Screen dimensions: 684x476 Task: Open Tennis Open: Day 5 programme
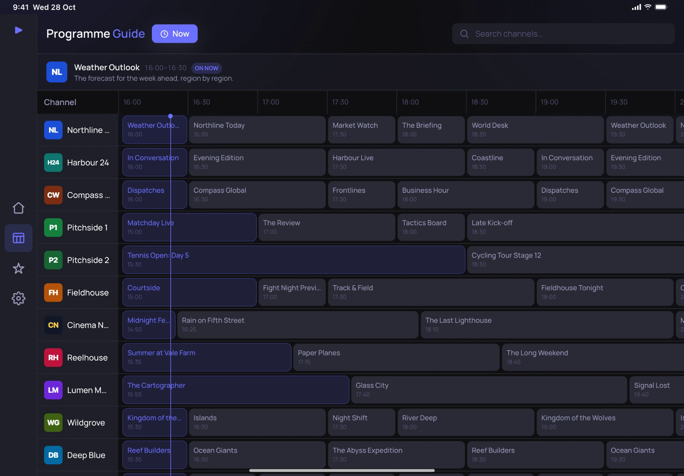point(294,260)
